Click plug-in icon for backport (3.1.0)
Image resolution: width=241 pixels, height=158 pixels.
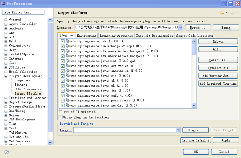coord(68,56)
